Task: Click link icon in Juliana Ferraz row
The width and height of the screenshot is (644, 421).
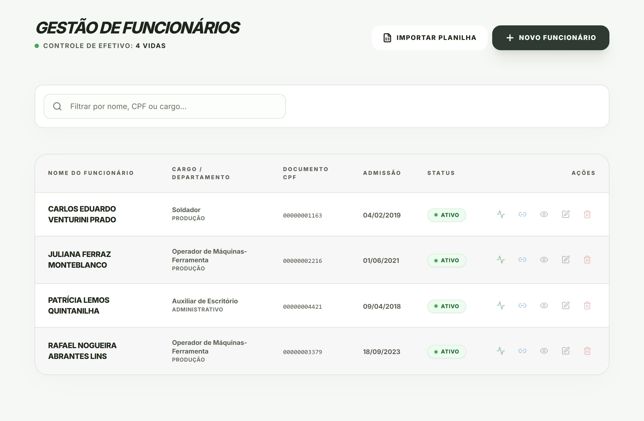Action: (522, 260)
